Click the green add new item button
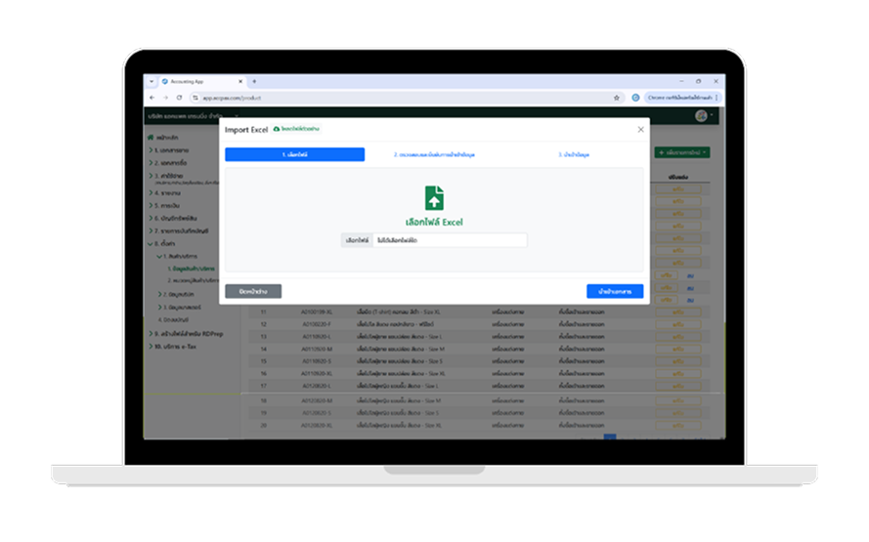 pyautogui.click(x=681, y=152)
